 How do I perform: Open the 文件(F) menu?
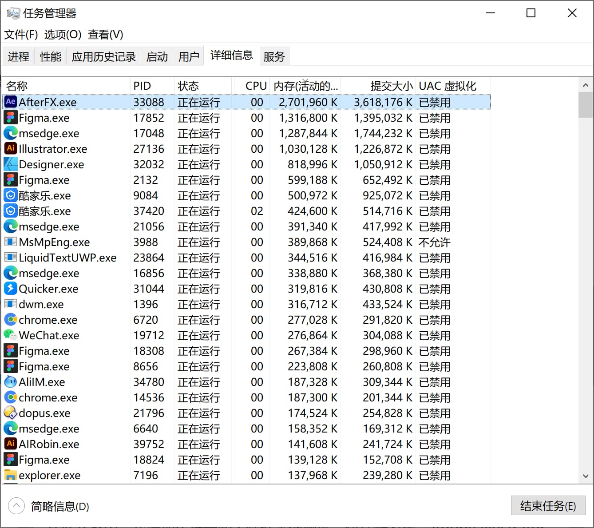[21, 35]
